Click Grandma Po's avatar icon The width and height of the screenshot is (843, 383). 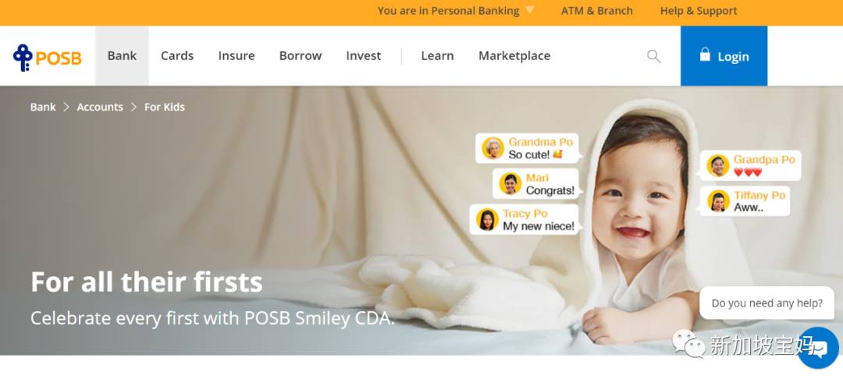493,148
